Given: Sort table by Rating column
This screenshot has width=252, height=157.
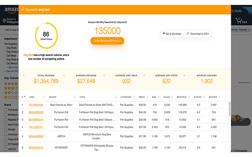Looking at the screenshot, I should 200,97.
